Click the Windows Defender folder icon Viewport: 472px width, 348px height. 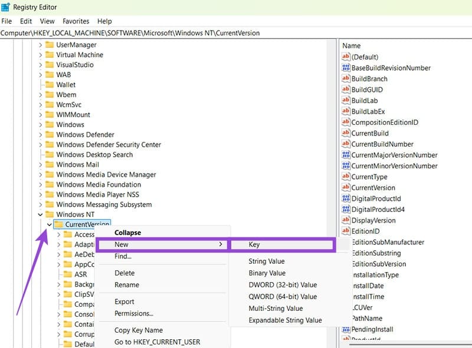[50, 135]
